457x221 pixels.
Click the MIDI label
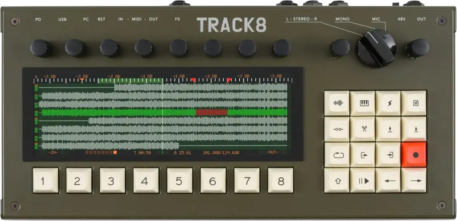136,19
